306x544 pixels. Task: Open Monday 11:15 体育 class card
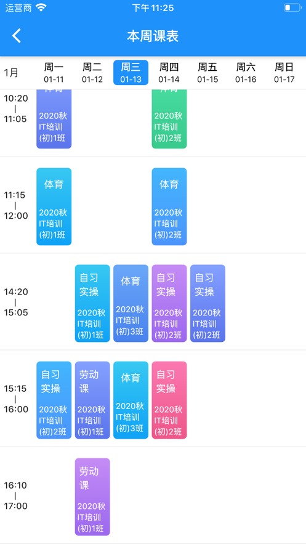tap(54, 207)
